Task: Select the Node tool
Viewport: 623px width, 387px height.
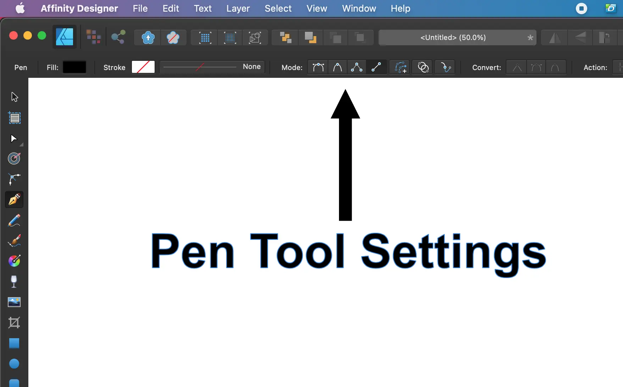Action: (x=14, y=138)
